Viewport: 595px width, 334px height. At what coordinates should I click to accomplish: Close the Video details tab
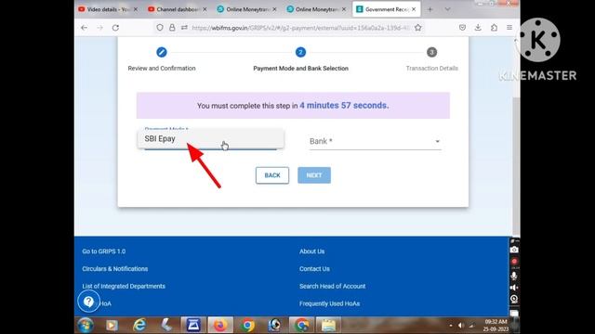pyautogui.click(x=136, y=9)
